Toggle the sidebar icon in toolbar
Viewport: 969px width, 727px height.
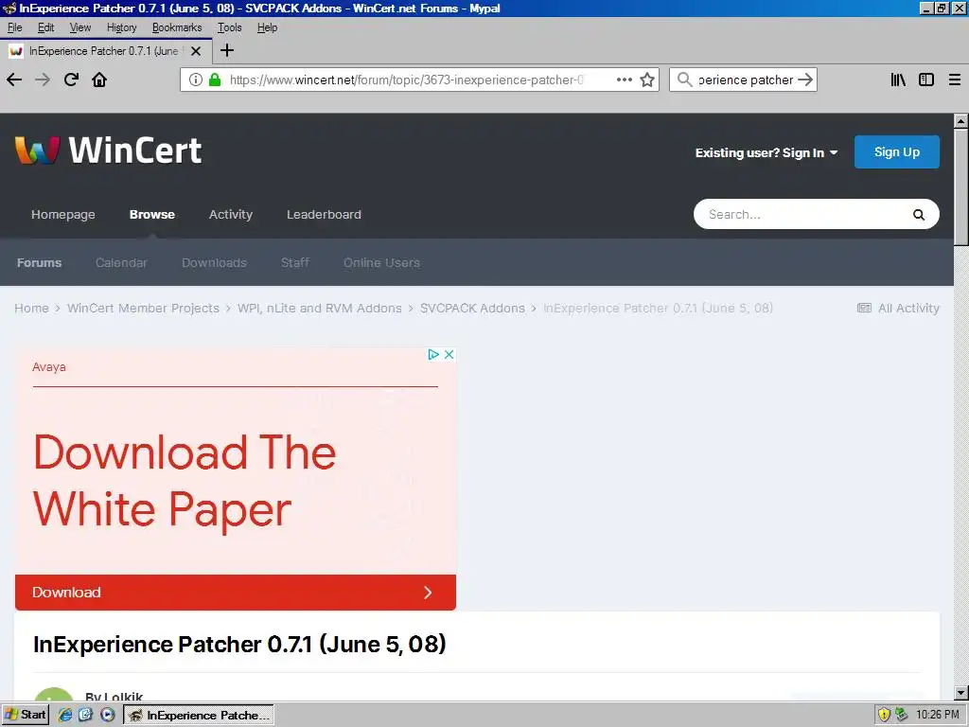pyautogui.click(x=925, y=80)
